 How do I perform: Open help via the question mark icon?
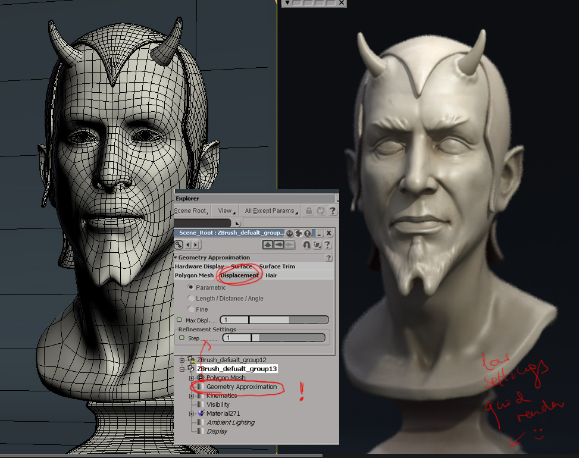(x=333, y=211)
